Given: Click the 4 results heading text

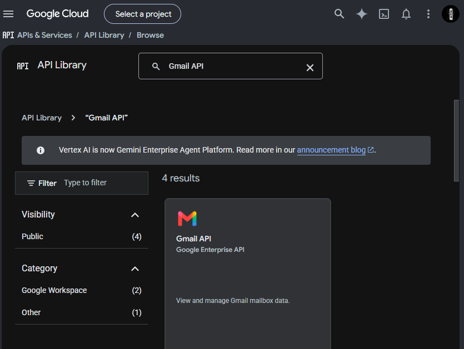Looking at the screenshot, I should 181,178.
